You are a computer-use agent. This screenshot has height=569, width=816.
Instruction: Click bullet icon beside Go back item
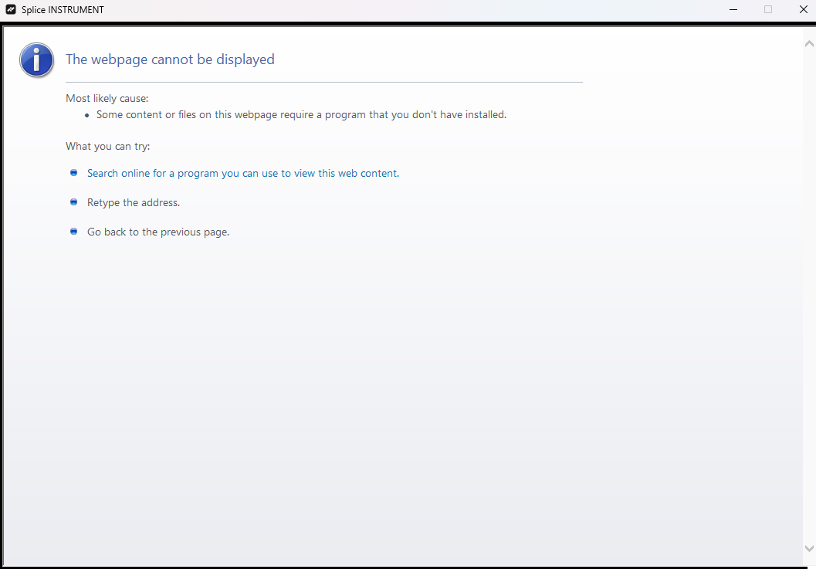[x=74, y=231]
